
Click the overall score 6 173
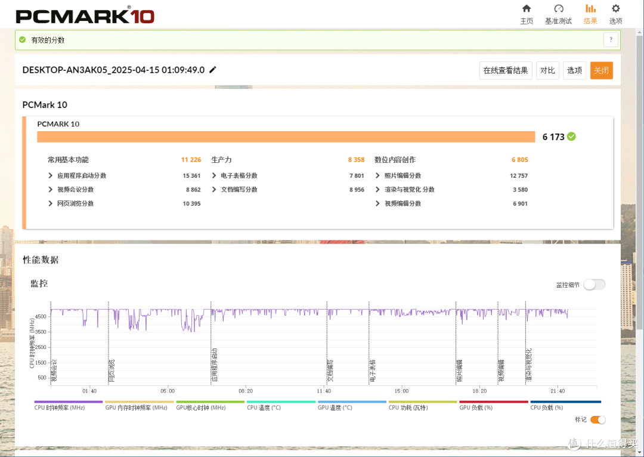point(553,137)
